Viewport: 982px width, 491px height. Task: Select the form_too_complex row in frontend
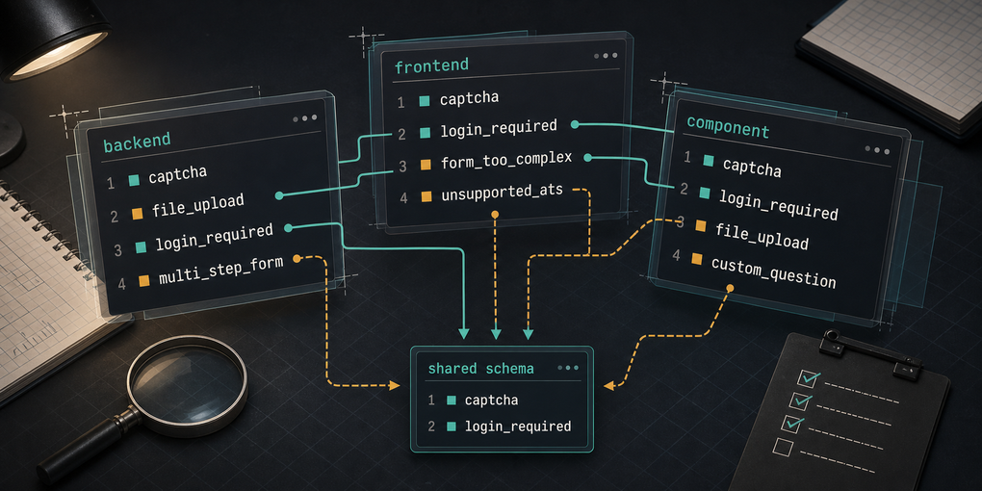485,162
